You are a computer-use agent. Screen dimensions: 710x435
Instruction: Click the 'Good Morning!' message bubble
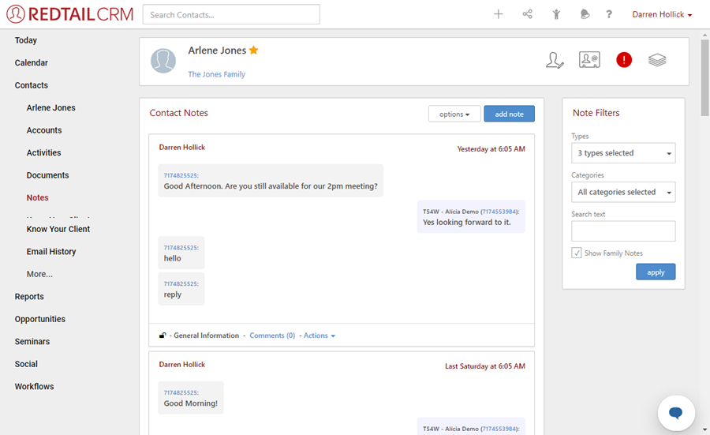tap(191, 397)
